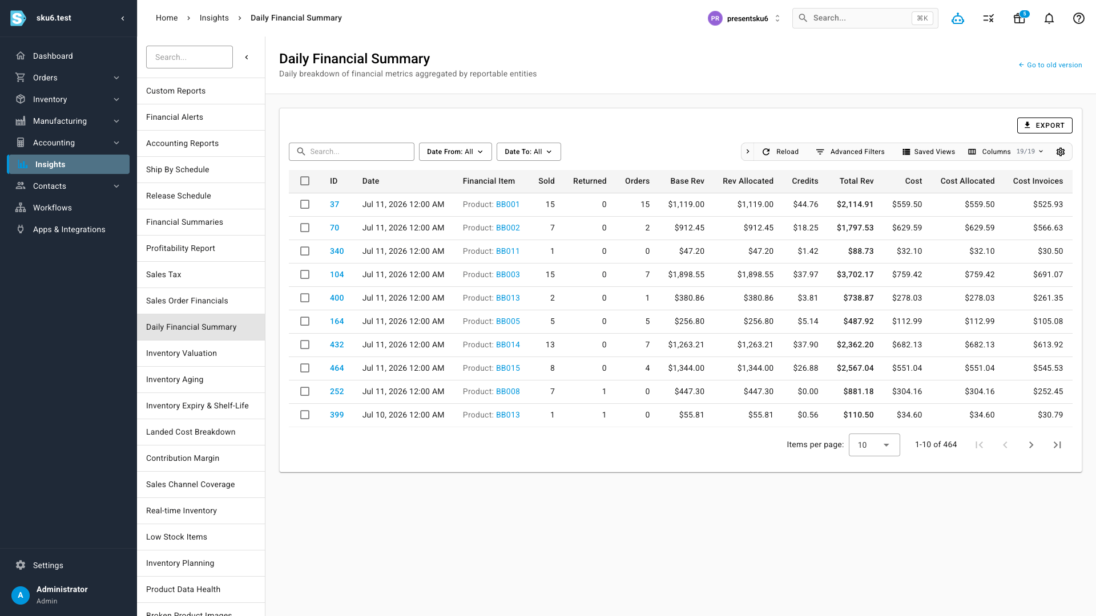This screenshot has height=616, width=1096.
Task: Open product link BB001
Action: 507,204
